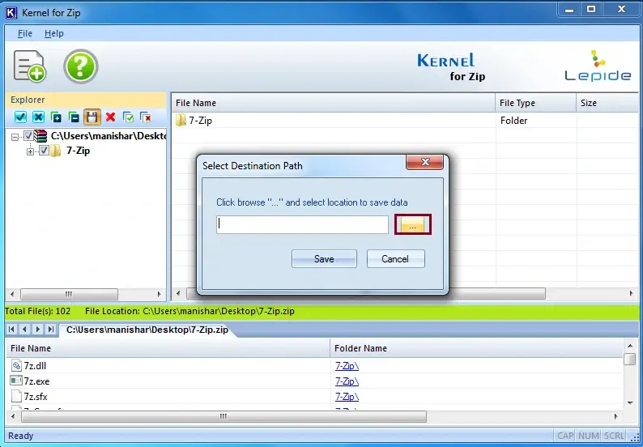Open the File menu
The height and width of the screenshot is (447, 643).
pyautogui.click(x=24, y=33)
